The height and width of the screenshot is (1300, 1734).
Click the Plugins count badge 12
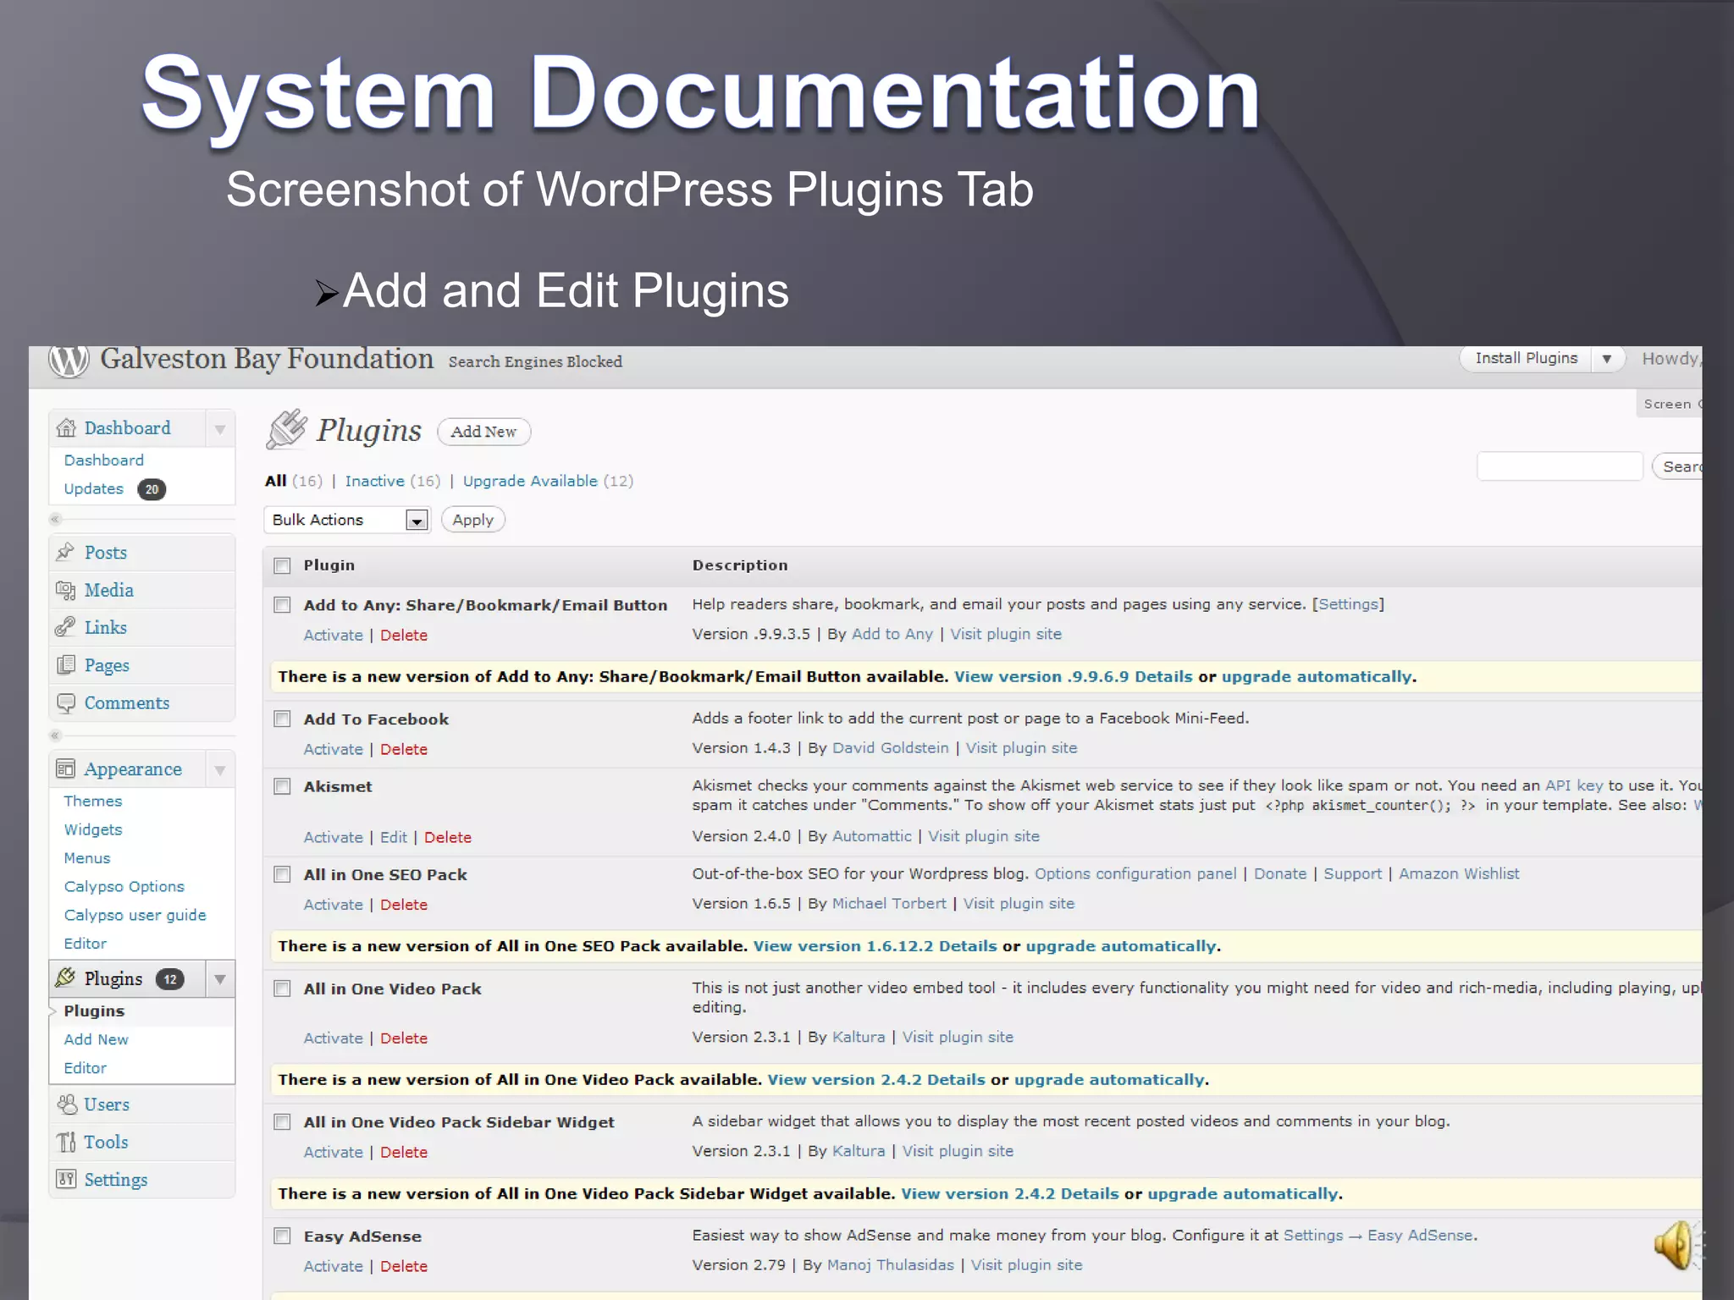(x=170, y=979)
